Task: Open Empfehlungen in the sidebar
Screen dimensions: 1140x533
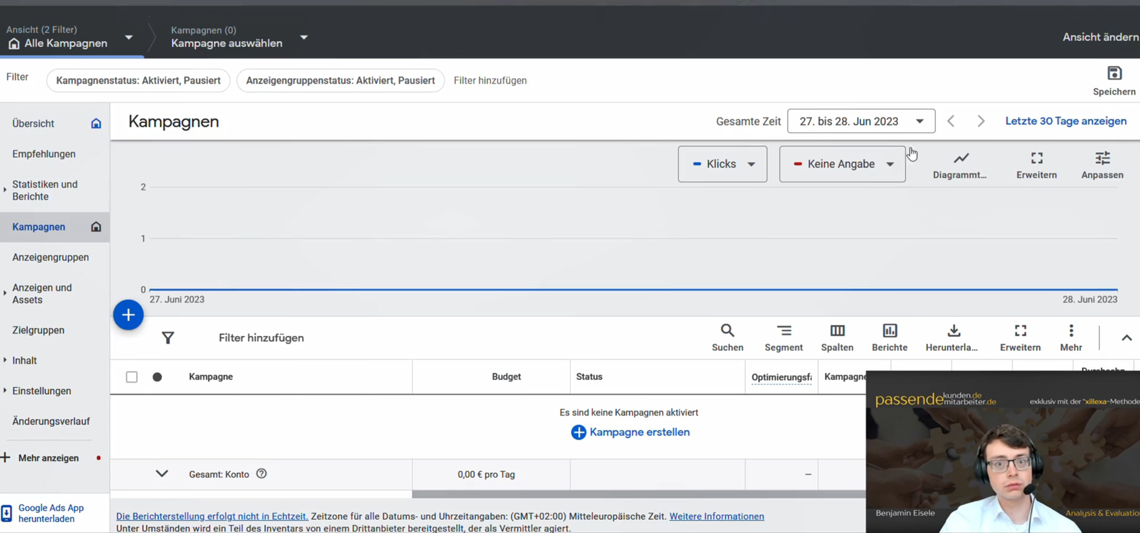Action: click(44, 154)
